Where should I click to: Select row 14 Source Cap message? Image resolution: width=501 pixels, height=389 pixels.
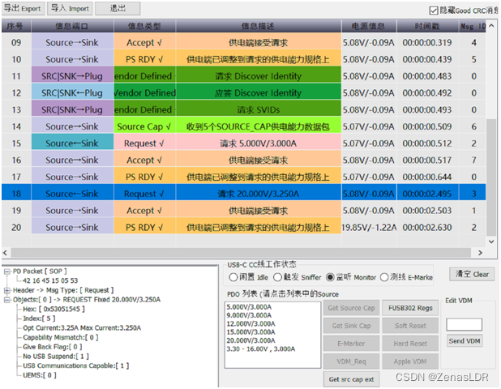243,126
